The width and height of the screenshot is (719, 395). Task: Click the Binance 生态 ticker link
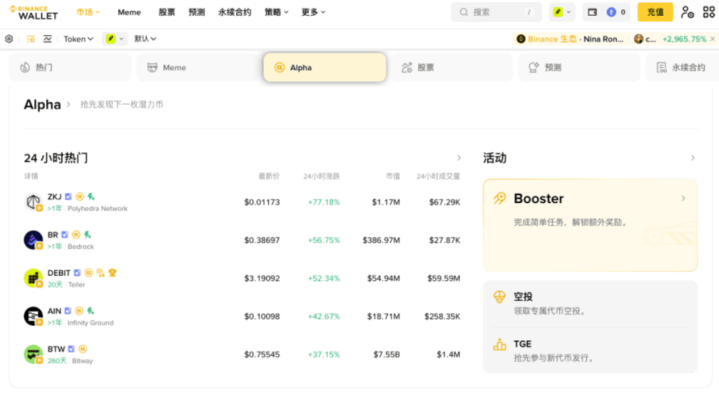click(x=570, y=39)
